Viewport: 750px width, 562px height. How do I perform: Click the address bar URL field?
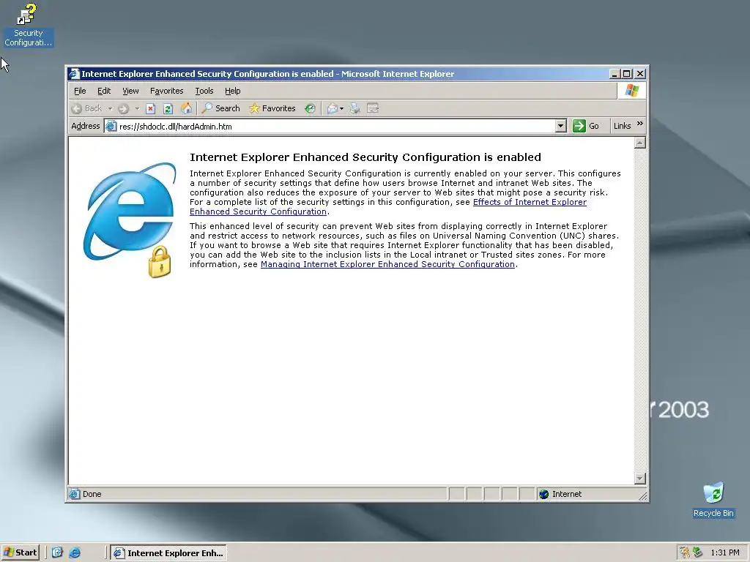pos(336,126)
